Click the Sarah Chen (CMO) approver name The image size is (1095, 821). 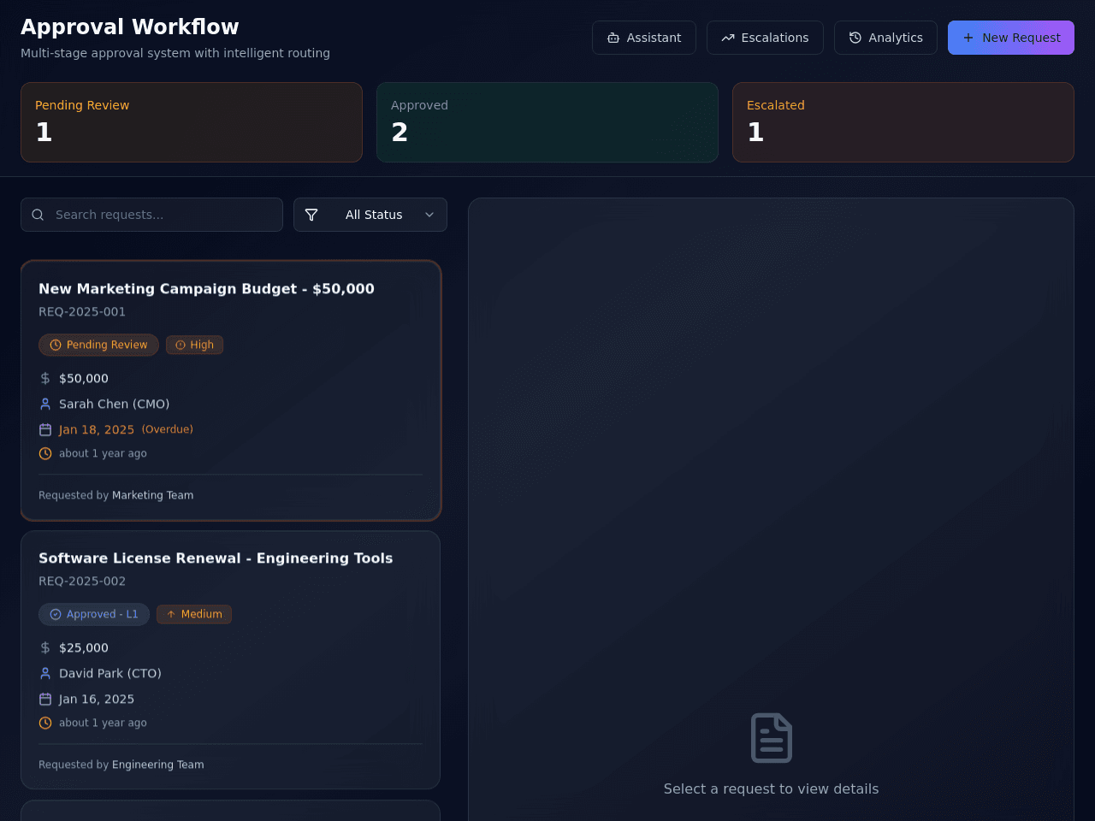click(x=115, y=404)
